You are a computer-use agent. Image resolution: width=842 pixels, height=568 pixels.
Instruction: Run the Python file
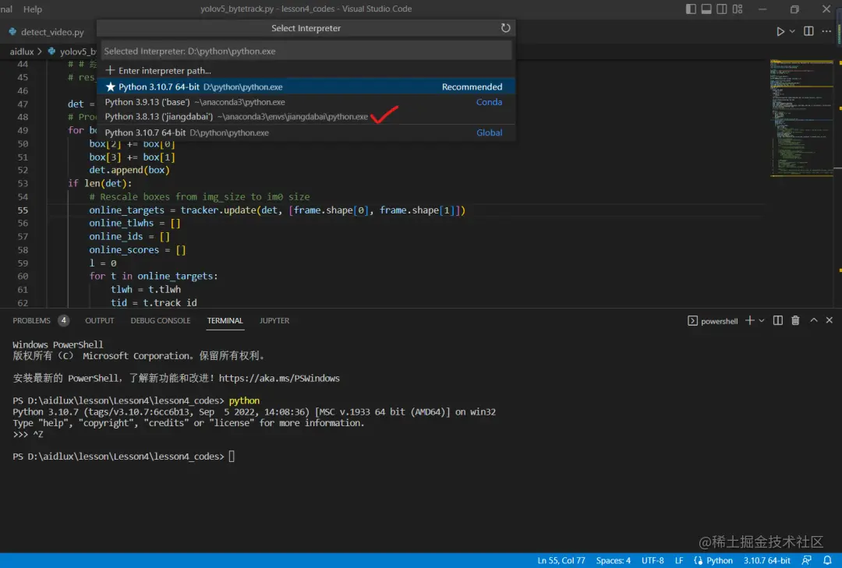point(780,32)
